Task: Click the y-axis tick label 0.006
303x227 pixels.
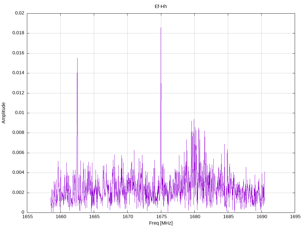Action: pos(18,153)
